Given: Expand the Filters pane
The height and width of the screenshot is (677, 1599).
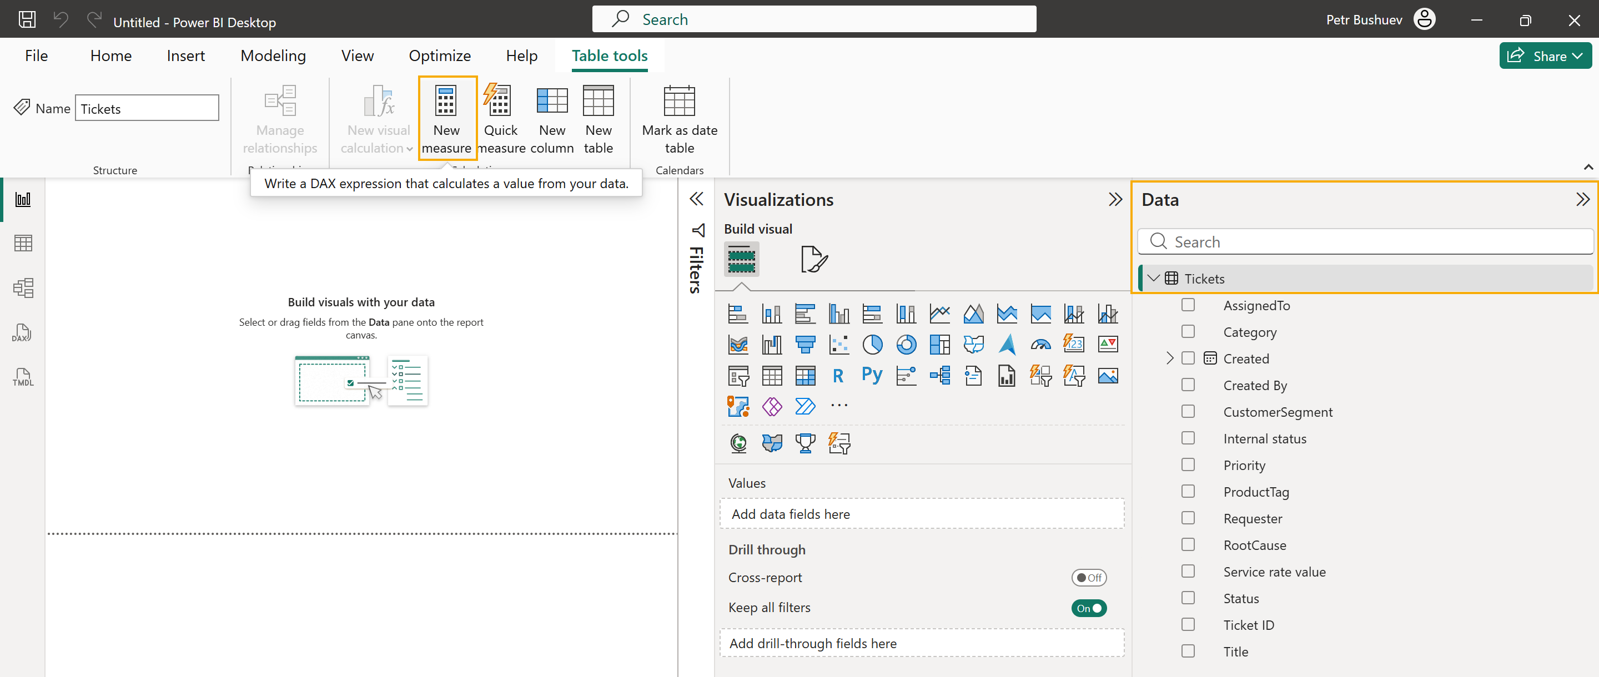Looking at the screenshot, I should pos(696,199).
